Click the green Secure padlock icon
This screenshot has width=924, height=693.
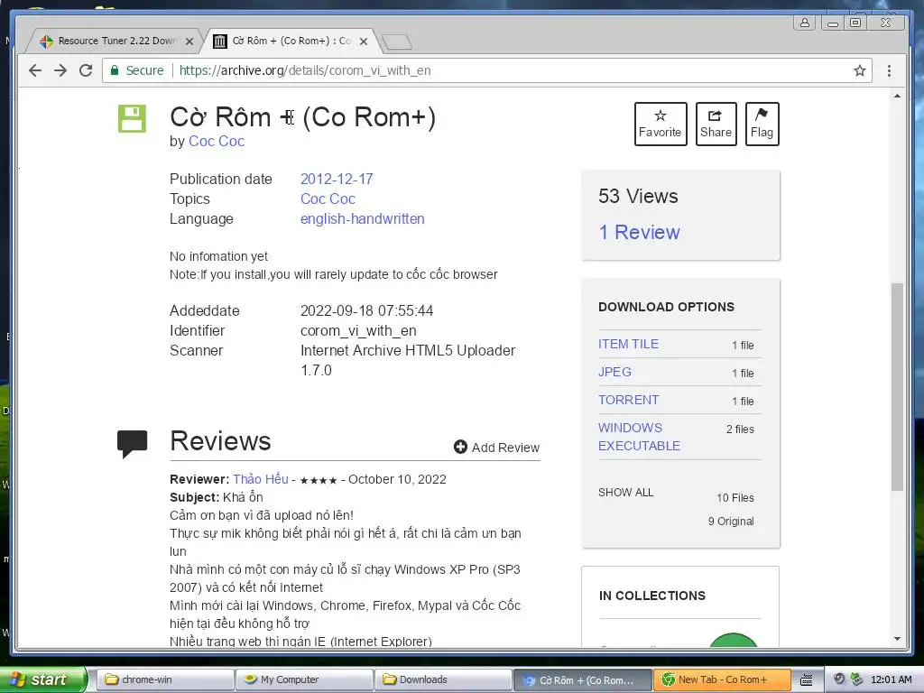115,70
